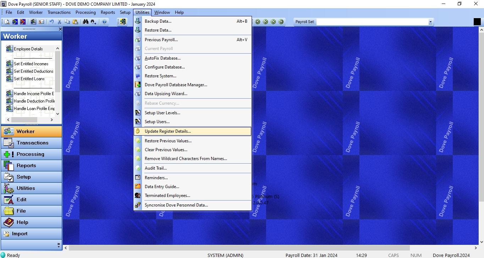Go to the next record navigation icon
Image resolution: width=484 pixels, height=258 pixels.
pos(273,22)
